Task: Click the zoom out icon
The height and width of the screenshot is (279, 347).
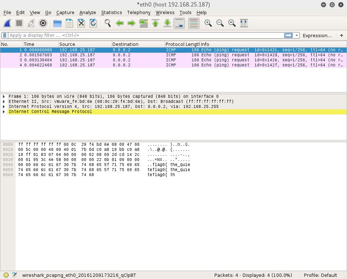Action: coord(220,23)
